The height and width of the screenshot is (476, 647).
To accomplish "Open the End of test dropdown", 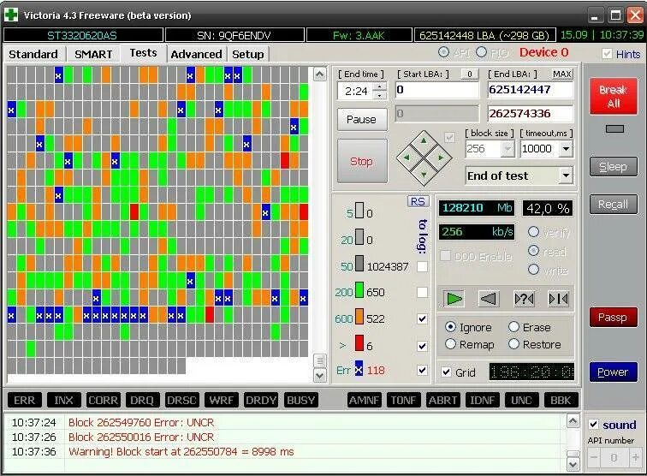I will pyautogui.click(x=567, y=176).
